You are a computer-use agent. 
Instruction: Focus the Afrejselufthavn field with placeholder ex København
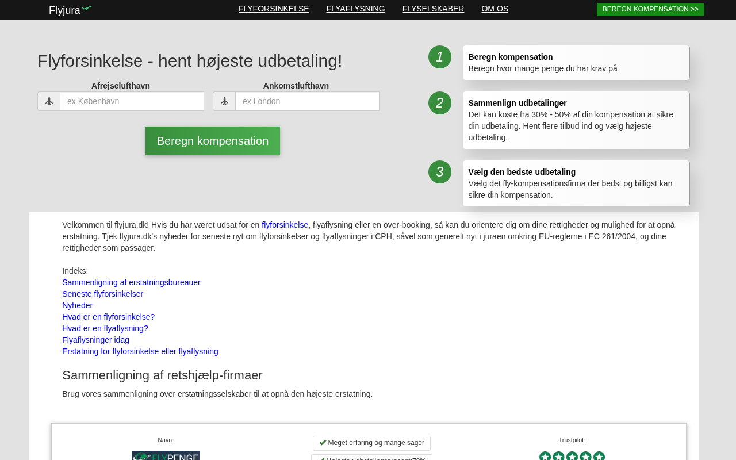pos(132,101)
